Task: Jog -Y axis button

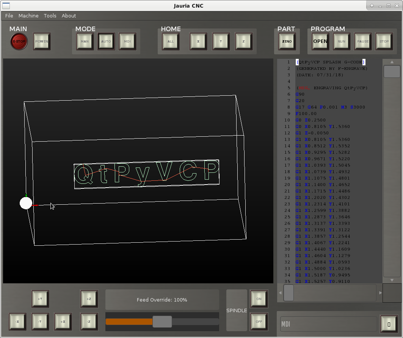Action: [40, 322]
